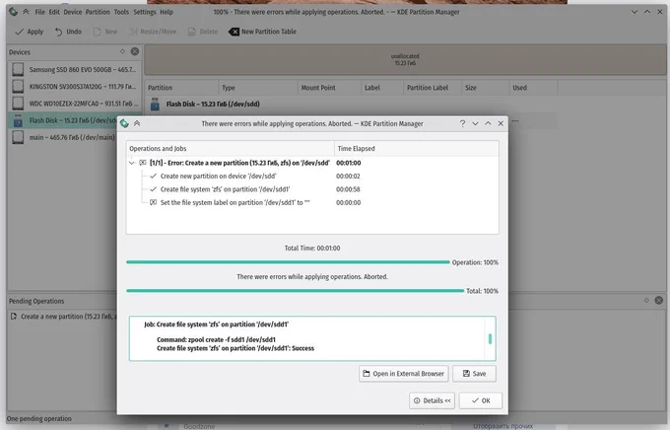Click the dialog help question mark button
The height and width of the screenshot is (430, 670).
click(x=462, y=123)
